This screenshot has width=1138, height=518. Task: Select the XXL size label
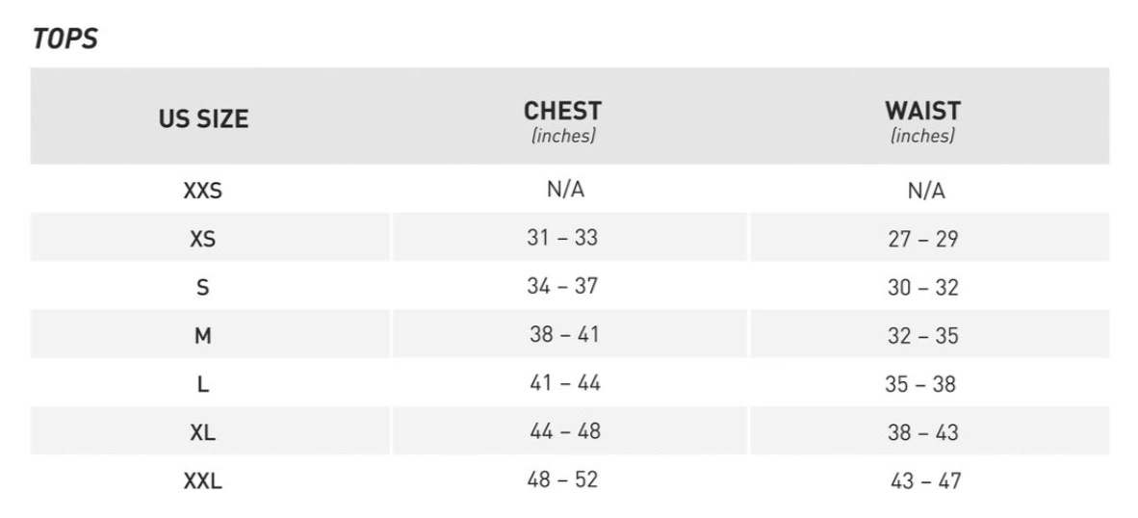click(x=202, y=480)
